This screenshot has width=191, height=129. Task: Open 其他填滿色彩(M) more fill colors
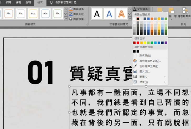pyautogui.click(x=150, y=61)
